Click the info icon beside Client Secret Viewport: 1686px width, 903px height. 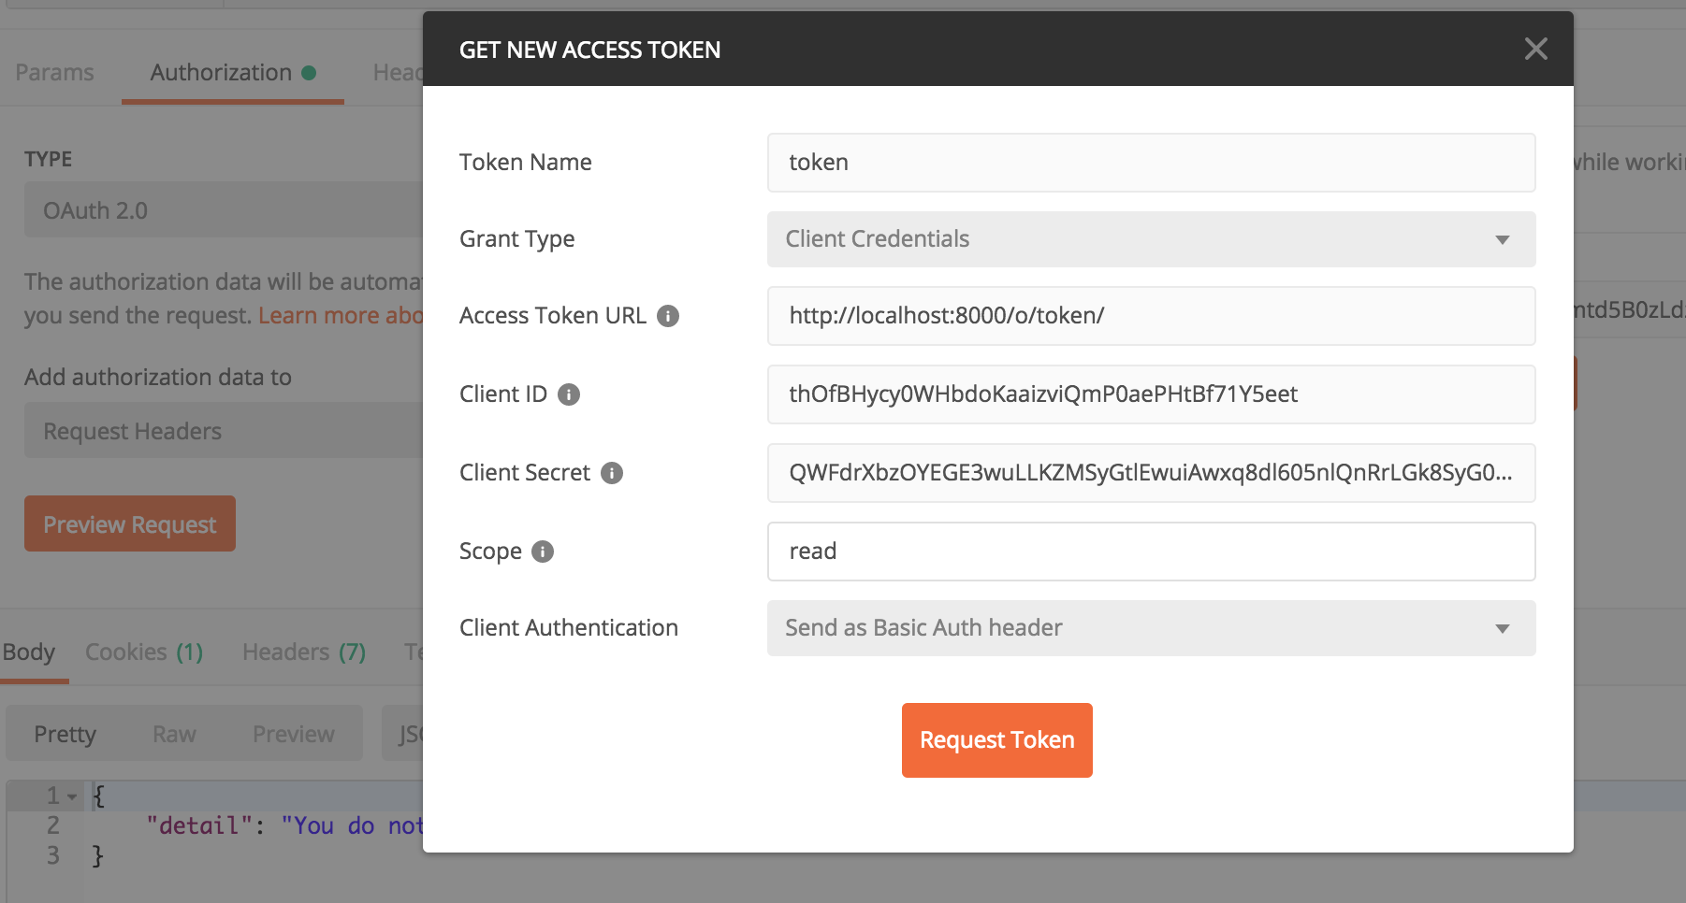click(x=612, y=473)
